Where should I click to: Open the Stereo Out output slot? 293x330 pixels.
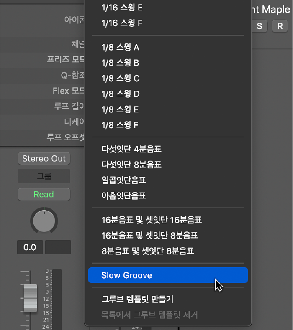[x=44, y=159]
